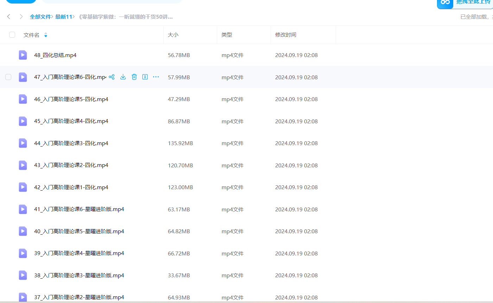Click the 56.78MB size value

click(179, 55)
